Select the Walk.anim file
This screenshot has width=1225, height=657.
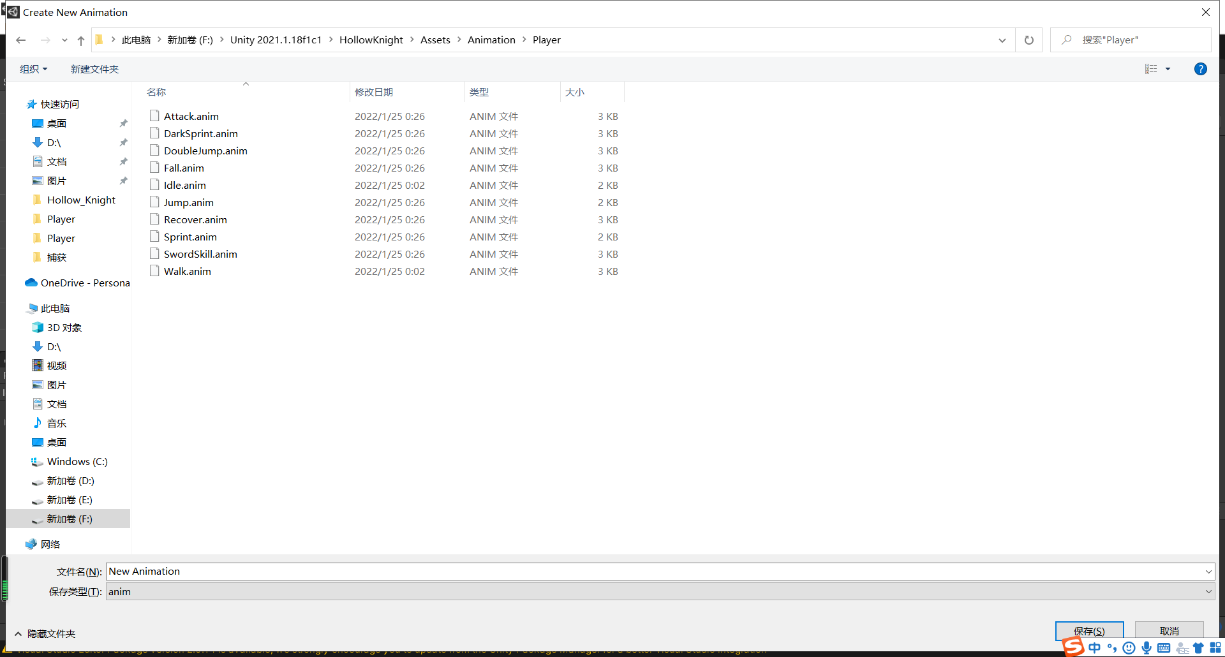coord(188,271)
